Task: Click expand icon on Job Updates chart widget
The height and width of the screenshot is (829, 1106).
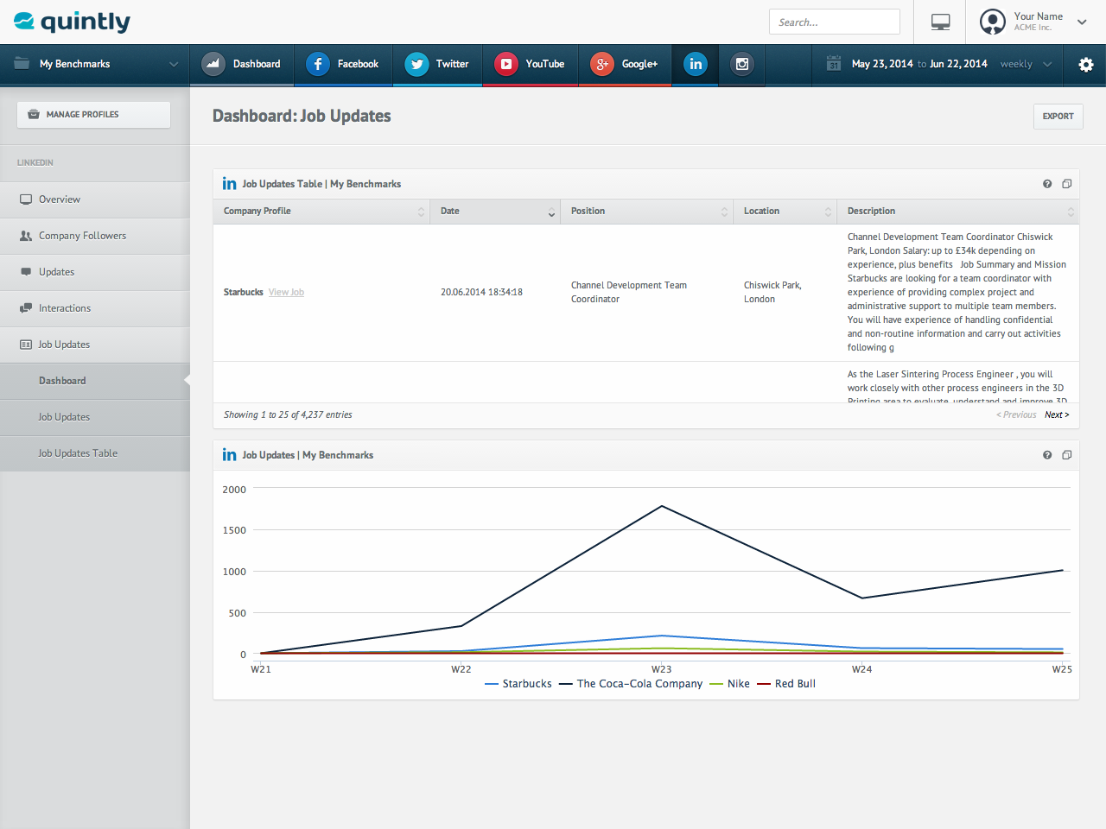Action: (x=1067, y=455)
